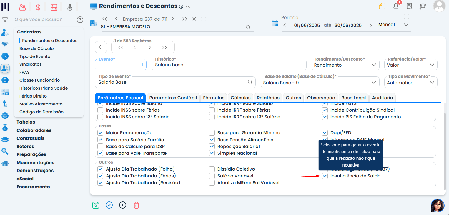Click the back arrow button

click(101, 47)
